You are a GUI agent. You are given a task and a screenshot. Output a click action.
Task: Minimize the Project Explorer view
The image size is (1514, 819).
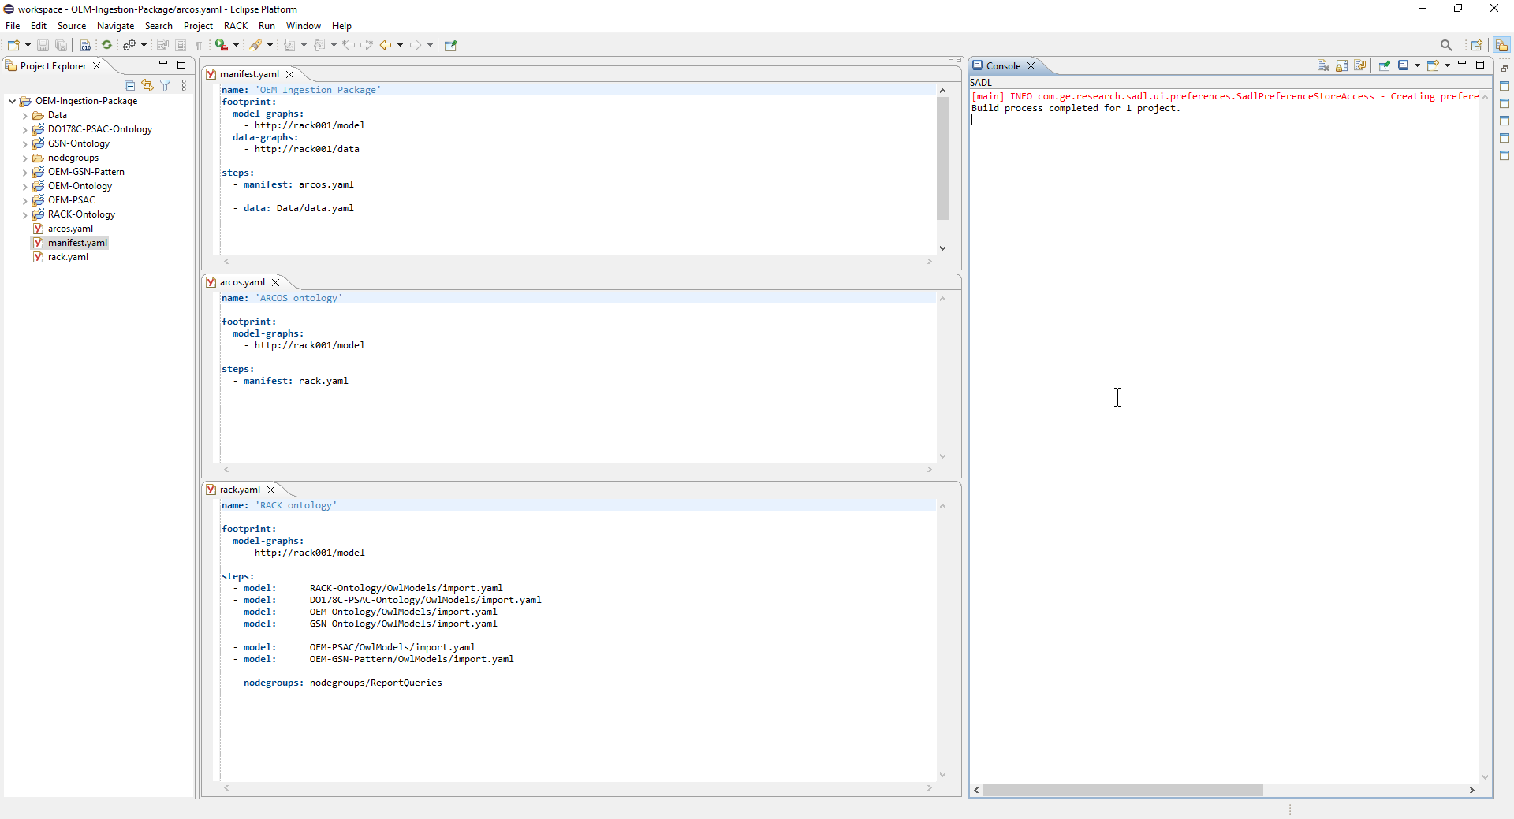163,63
